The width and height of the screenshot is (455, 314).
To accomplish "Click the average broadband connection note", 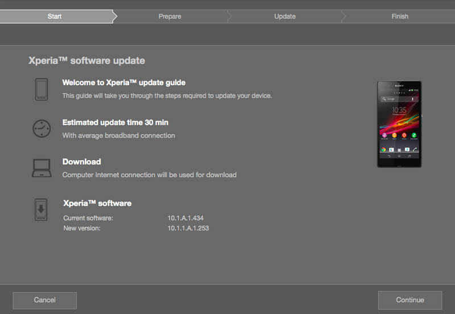I will coord(118,136).
